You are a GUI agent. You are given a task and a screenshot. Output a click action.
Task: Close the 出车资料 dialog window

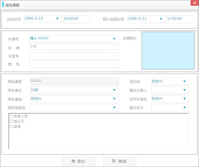(194, 4)
